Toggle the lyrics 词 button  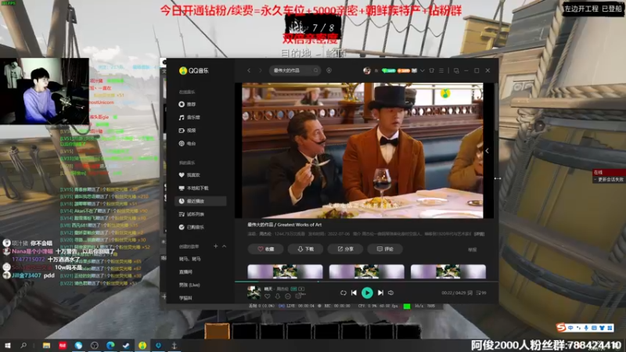tap(470, 293)
